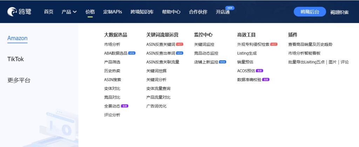Open 市场分析智能看板 plugin
Viewport: 359px width, 147px height.
click(304, 53)
